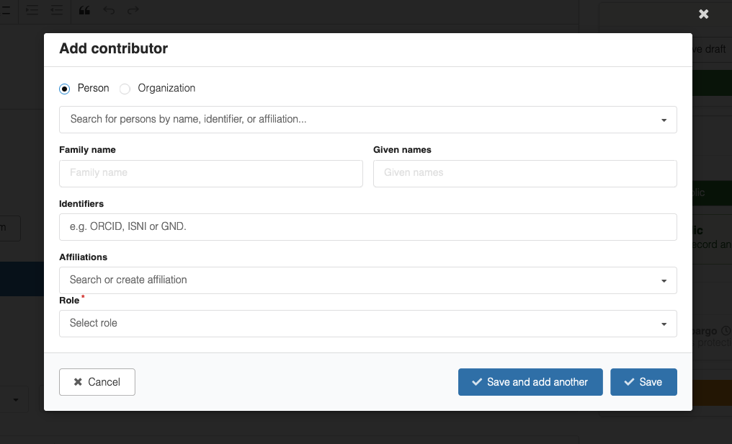Viewport: 732px width, 444px height.
Task: Open the Select role dropdown
Action: pos(367,324)
